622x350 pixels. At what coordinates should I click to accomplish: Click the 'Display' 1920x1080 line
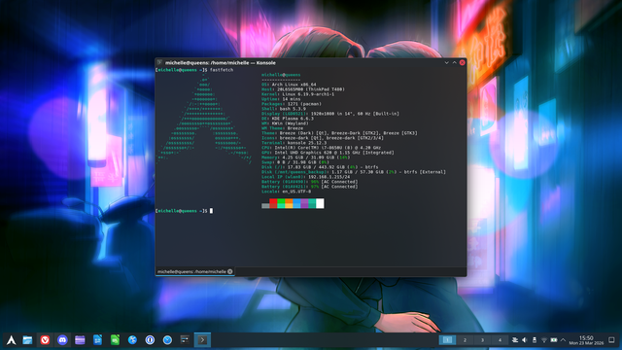(x=330, y=114)
